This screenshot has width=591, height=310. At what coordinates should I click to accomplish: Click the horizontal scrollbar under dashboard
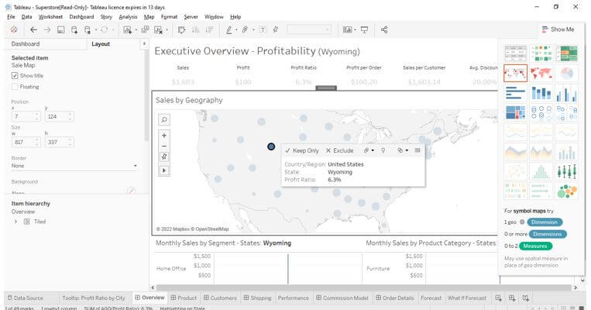[364, 288]
